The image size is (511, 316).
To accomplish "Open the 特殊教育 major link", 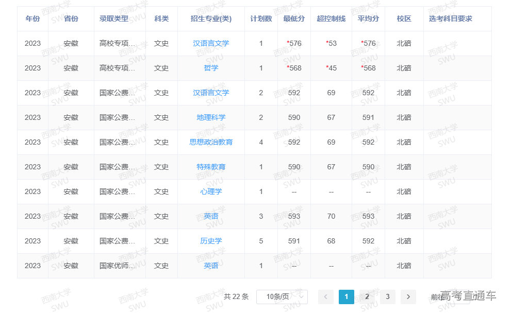I will tap(211, 167).
